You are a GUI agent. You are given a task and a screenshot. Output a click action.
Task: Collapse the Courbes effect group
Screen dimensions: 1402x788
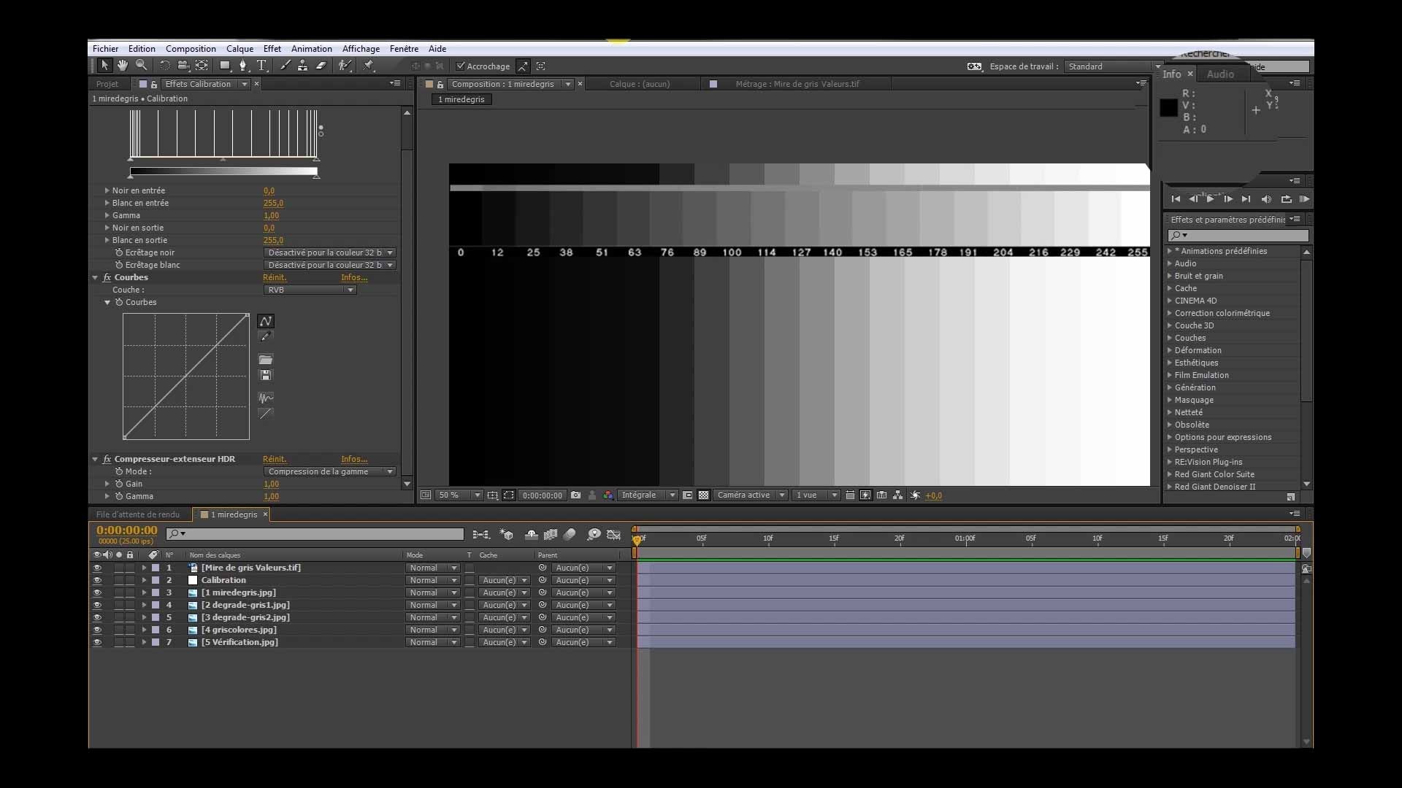pyautogui.click(x=95, y=277)
